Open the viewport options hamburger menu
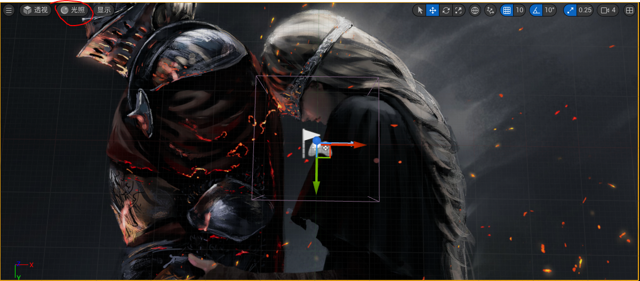Image resolution: width=640 pixels, height=281 pixels. tap(9, 10)
